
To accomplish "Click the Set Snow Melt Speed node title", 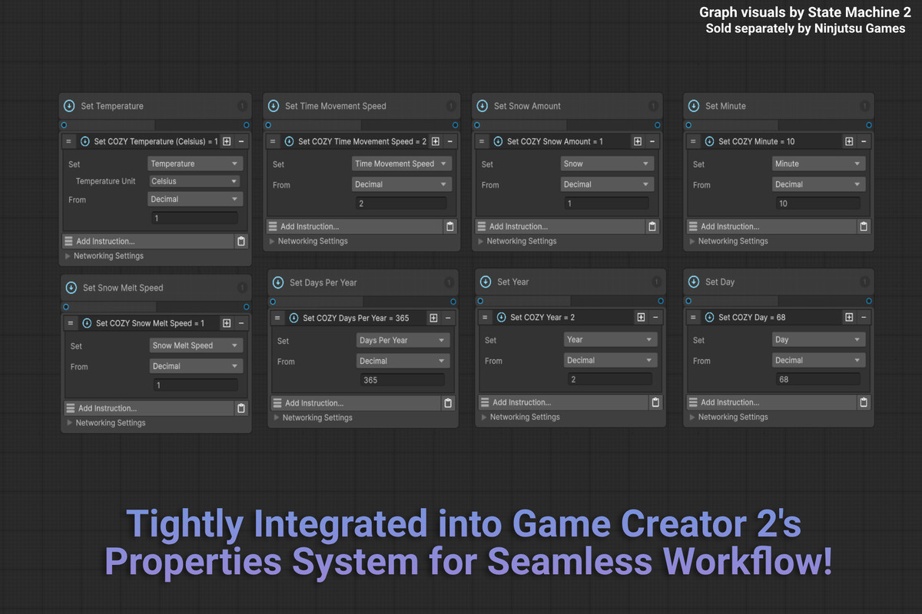I will click(x=123, y=288).
